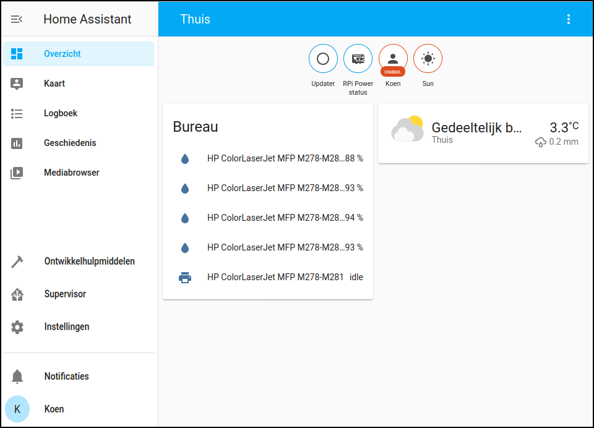Open the Gedeeltelijk b... weather card
The width and height of the screenshot is (594, 428).
(483, 134)
